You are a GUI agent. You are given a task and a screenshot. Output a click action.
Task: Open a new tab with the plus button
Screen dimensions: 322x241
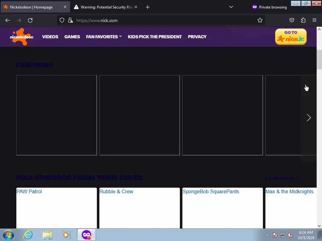[x=148, y=7]
